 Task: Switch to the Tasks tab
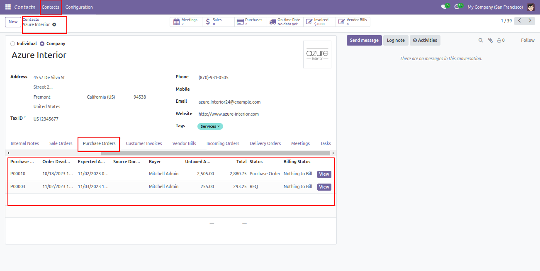(x=326, y=143)
